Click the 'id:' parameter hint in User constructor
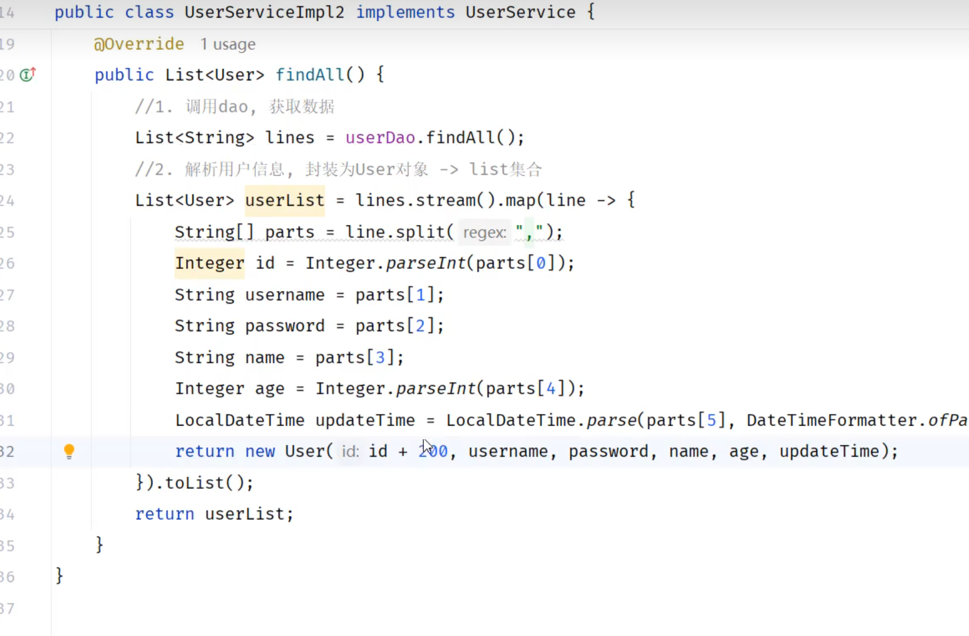This screenshot has height=636, width=969. (x=349, y=452)
